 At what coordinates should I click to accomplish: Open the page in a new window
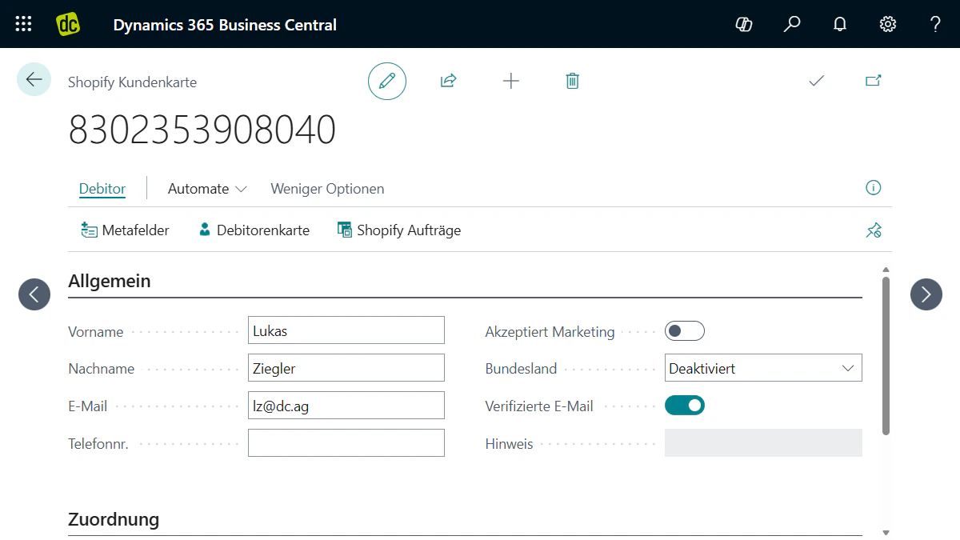point(874,81)
